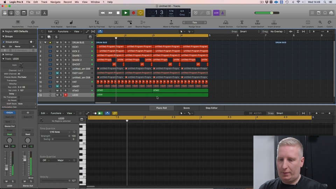Toggle the Count-in 1234 button
The width and height of the screenshot is (336, 189).
coord(216,13)
